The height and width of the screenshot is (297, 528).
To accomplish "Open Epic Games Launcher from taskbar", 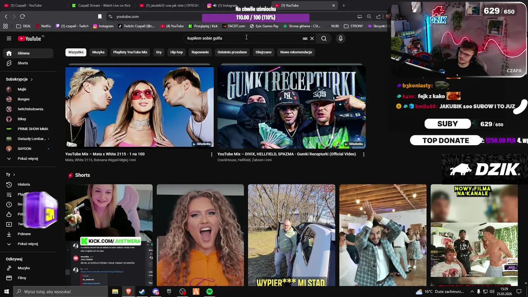I will click(x=169, y=292).
